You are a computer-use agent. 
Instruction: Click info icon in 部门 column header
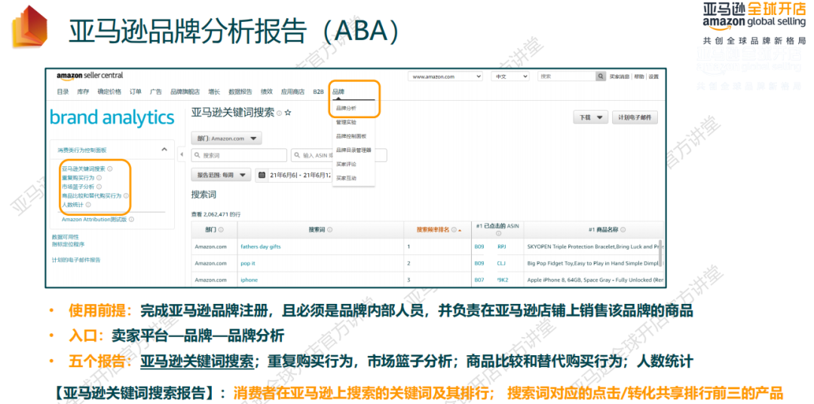pyautogui.click(x=221, y=230)
